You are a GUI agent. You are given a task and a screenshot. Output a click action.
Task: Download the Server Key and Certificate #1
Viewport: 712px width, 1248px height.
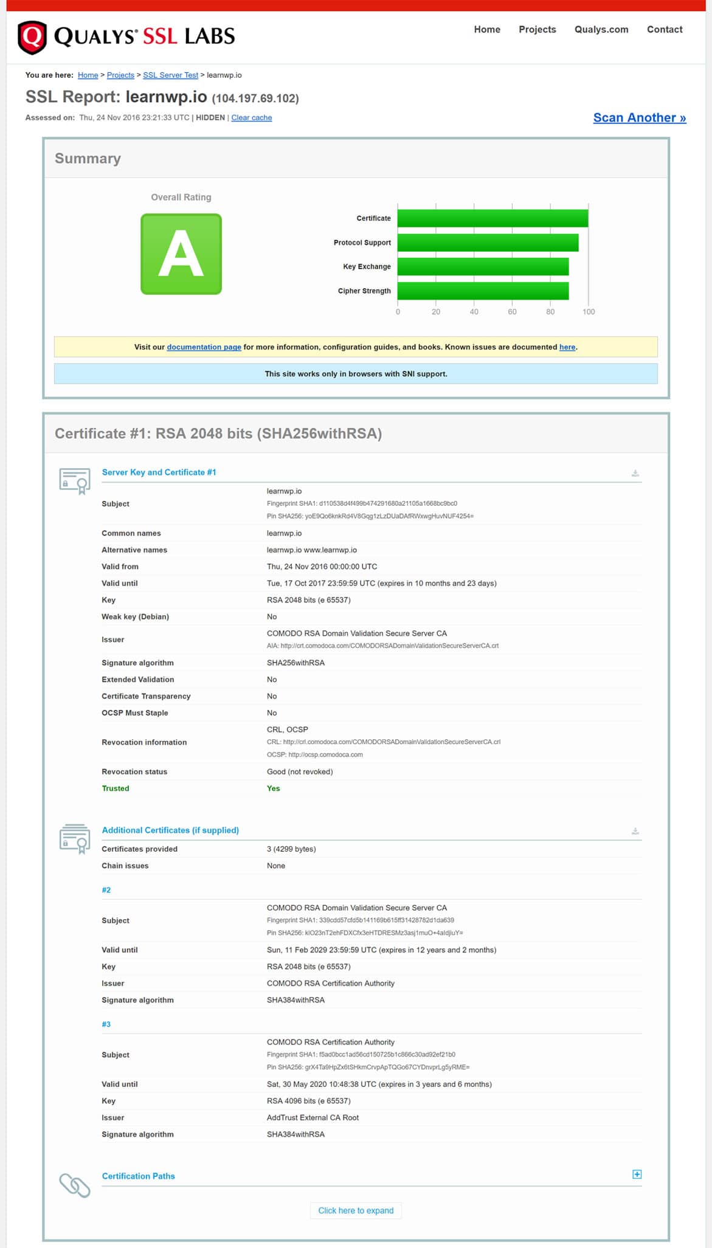pyautogui.click(x=635, y=473)
